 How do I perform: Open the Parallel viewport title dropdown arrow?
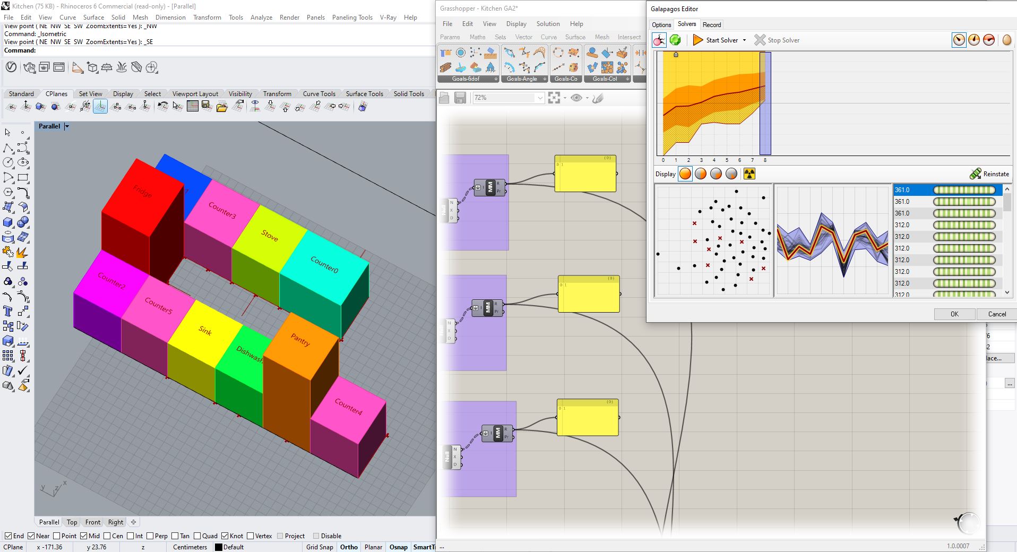click(67, 126)
